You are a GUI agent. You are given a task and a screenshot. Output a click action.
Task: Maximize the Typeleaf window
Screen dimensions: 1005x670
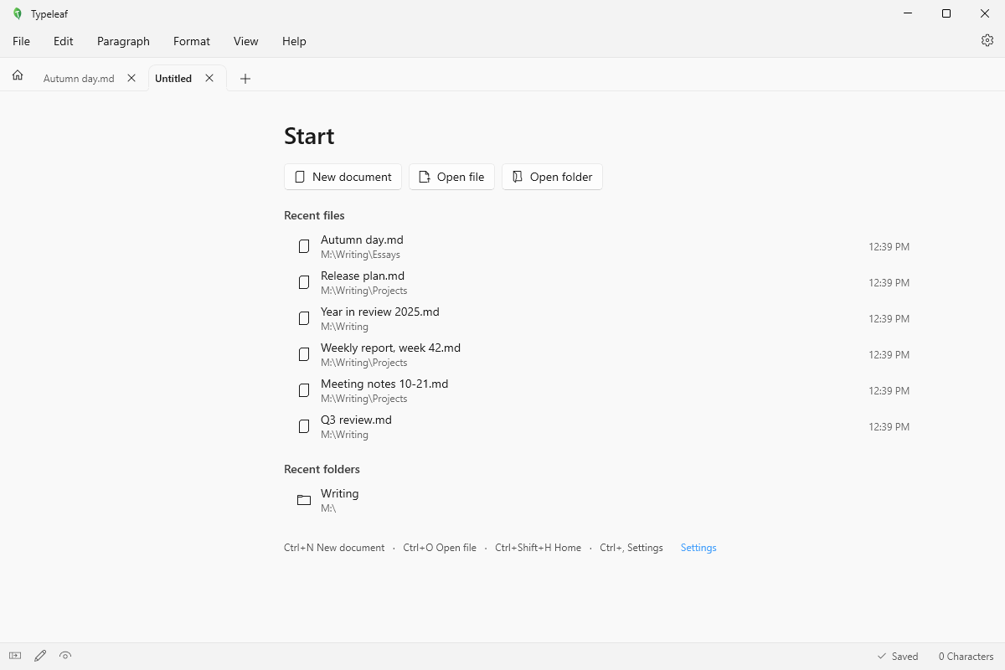[946, 13]
